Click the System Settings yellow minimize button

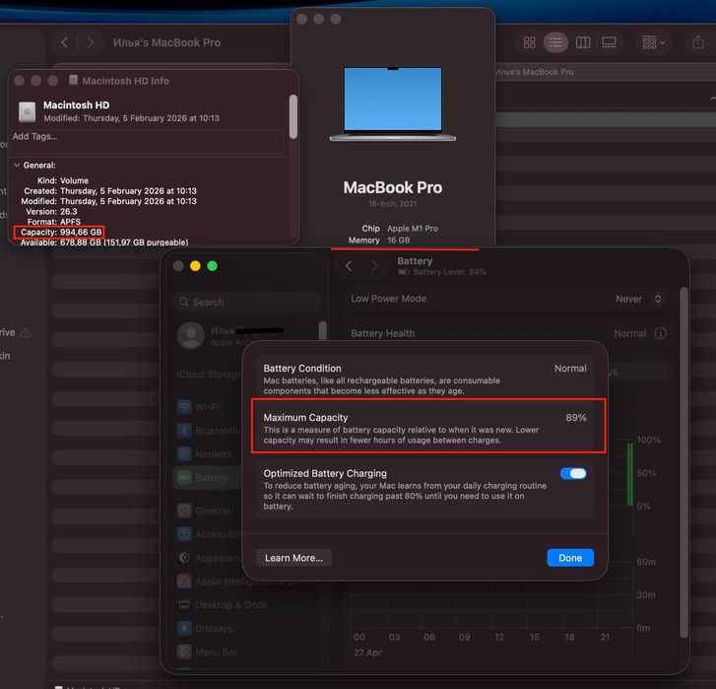(x=195, y=266)
